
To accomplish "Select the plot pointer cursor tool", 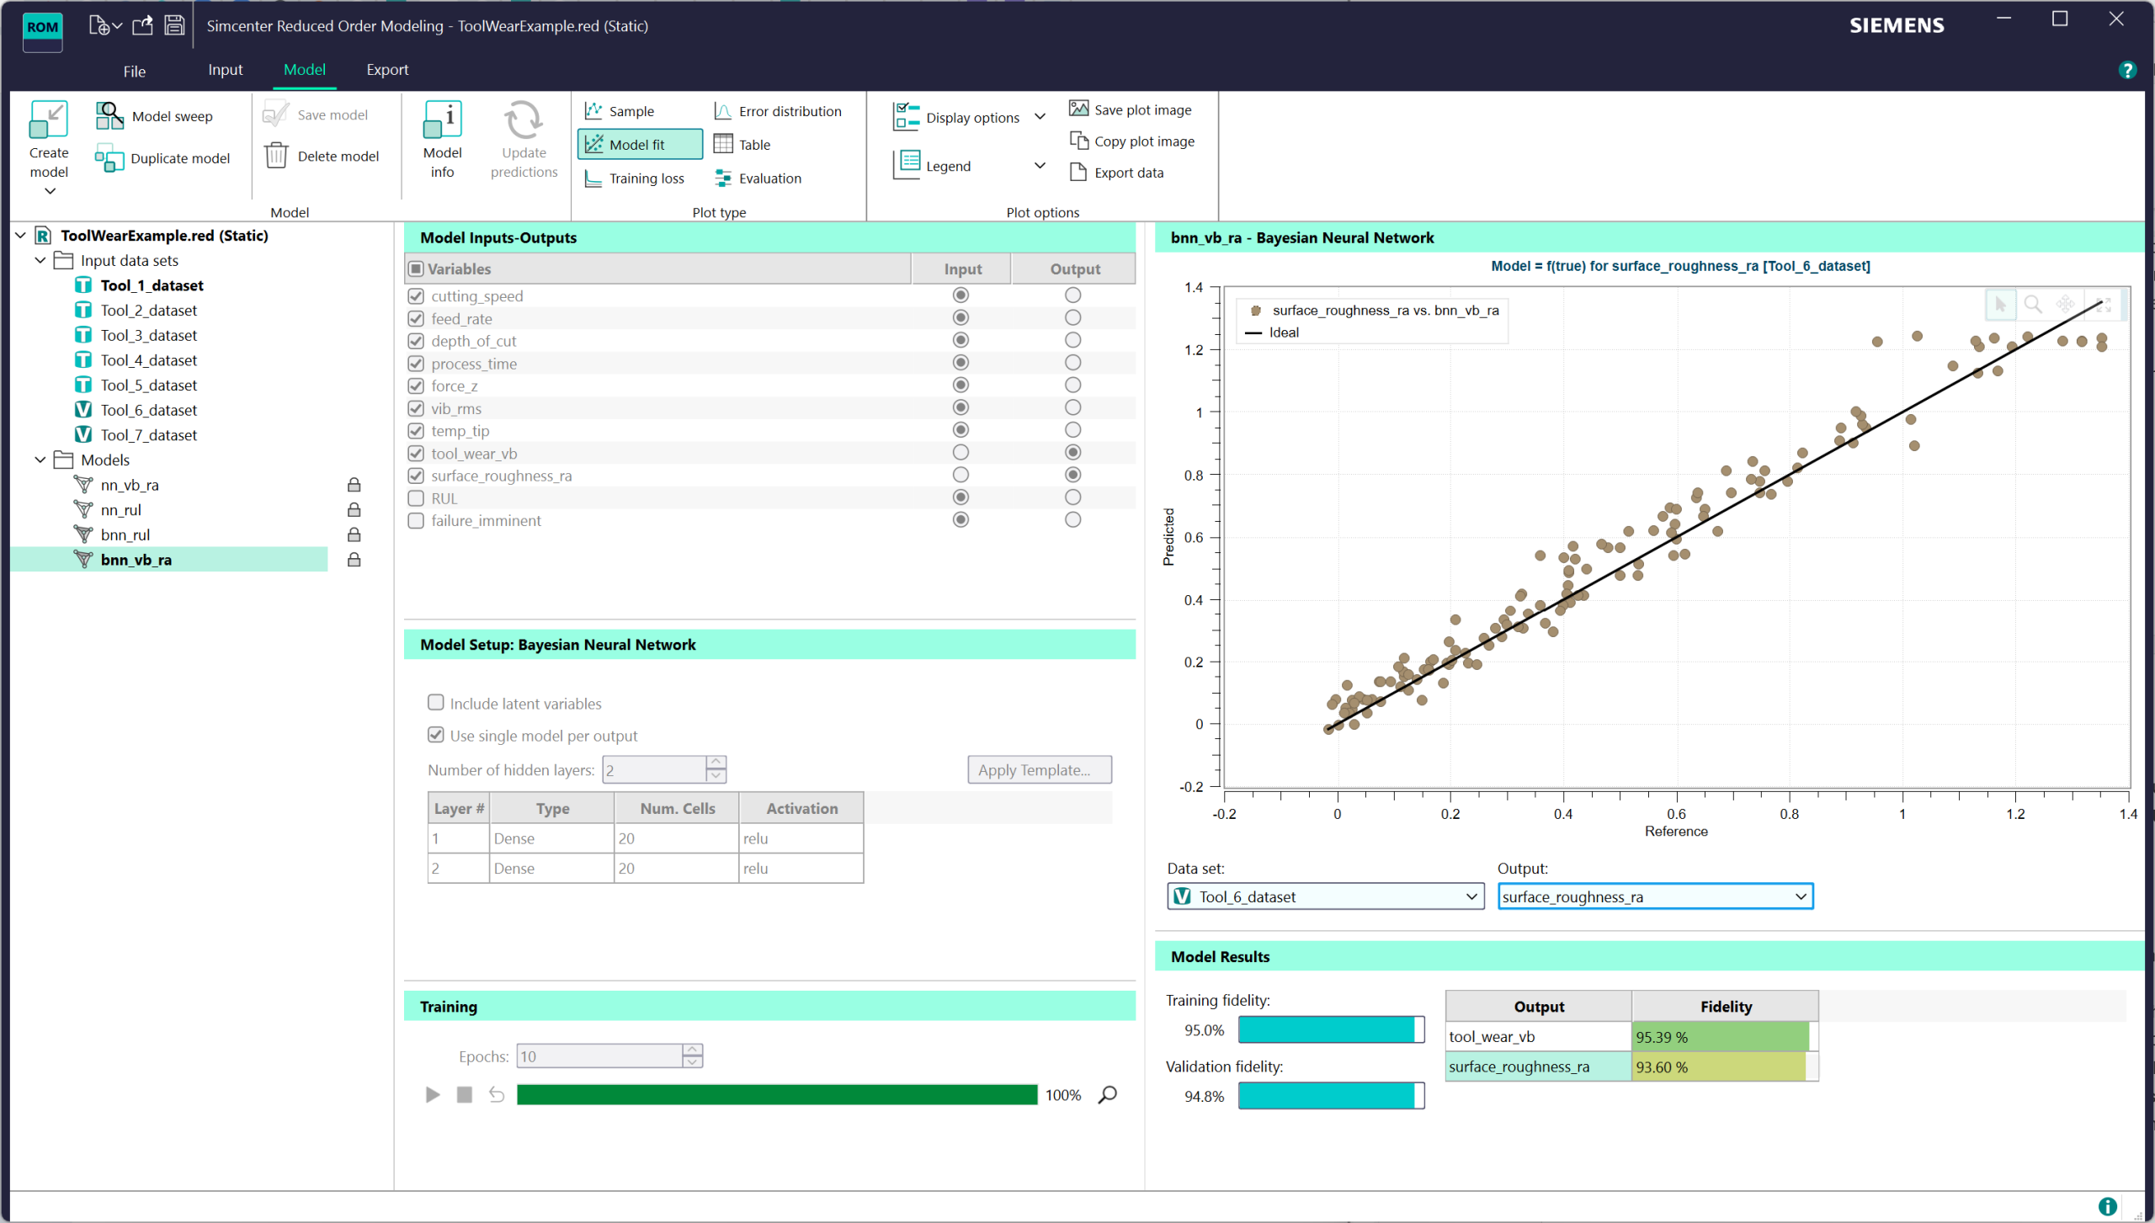I will point(2001,305).
